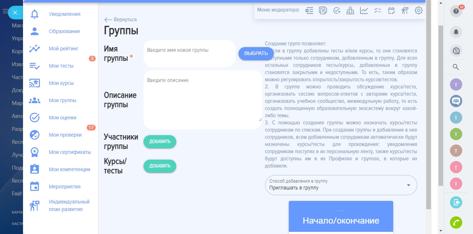Click the Мои тесты checklist icon
Viewport: 473px width, 234px height.
click(x=35, y=66)
